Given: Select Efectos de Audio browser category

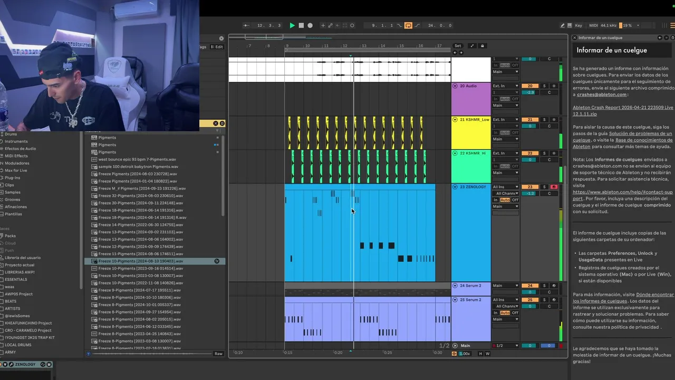Looking at the screenshot, I should point(20,149).
